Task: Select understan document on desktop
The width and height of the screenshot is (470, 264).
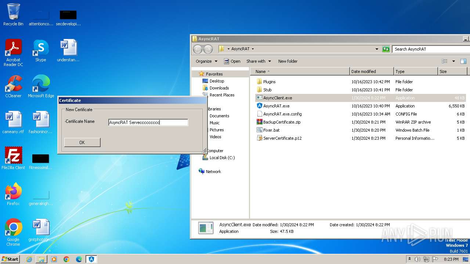Action: point(68,51)
